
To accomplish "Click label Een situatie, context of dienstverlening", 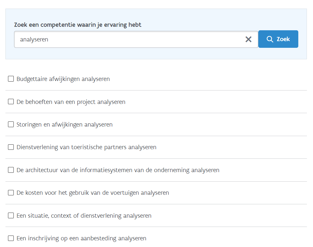I will (84, 216).
